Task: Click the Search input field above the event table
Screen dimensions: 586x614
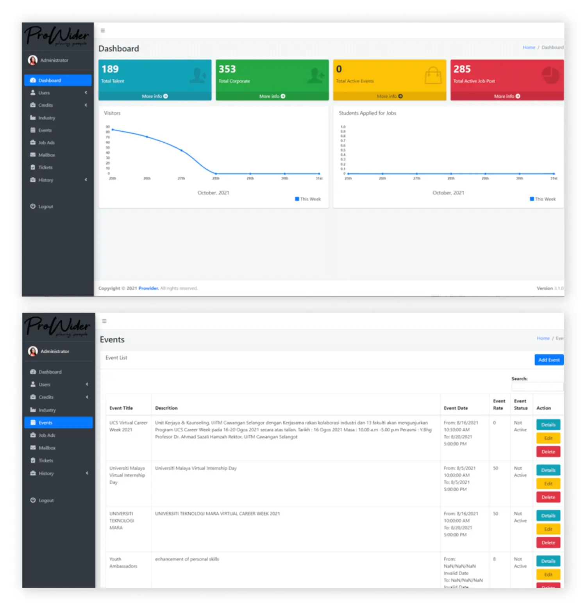Action: pyautogui.click(x=537, y=387)
